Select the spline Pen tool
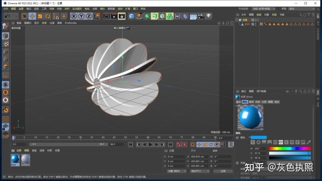This screenshot has width=322, height=181. tap(139, 16)
